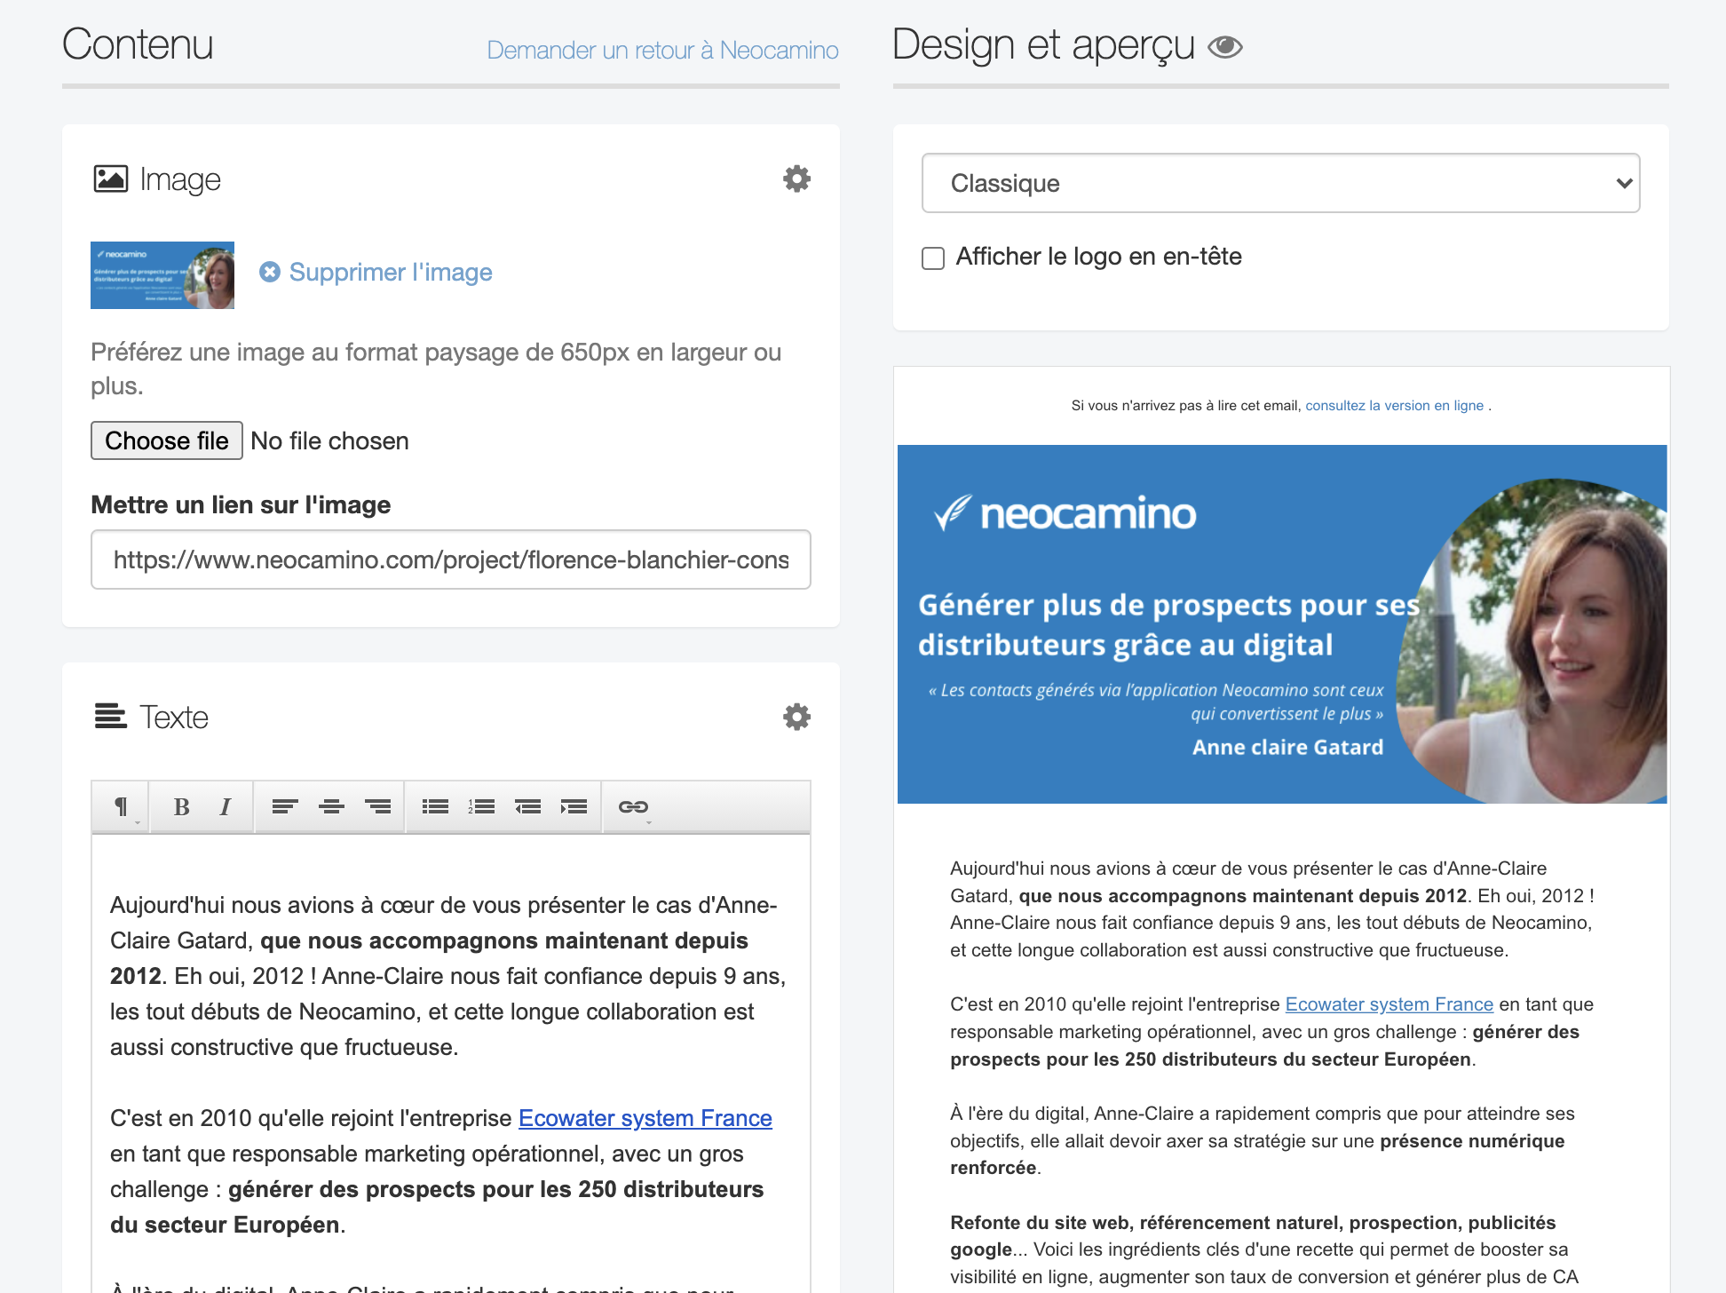Click the No file chosen text
The height and width of the screenshot is (1293, 1726).
(x=330, y=440)
